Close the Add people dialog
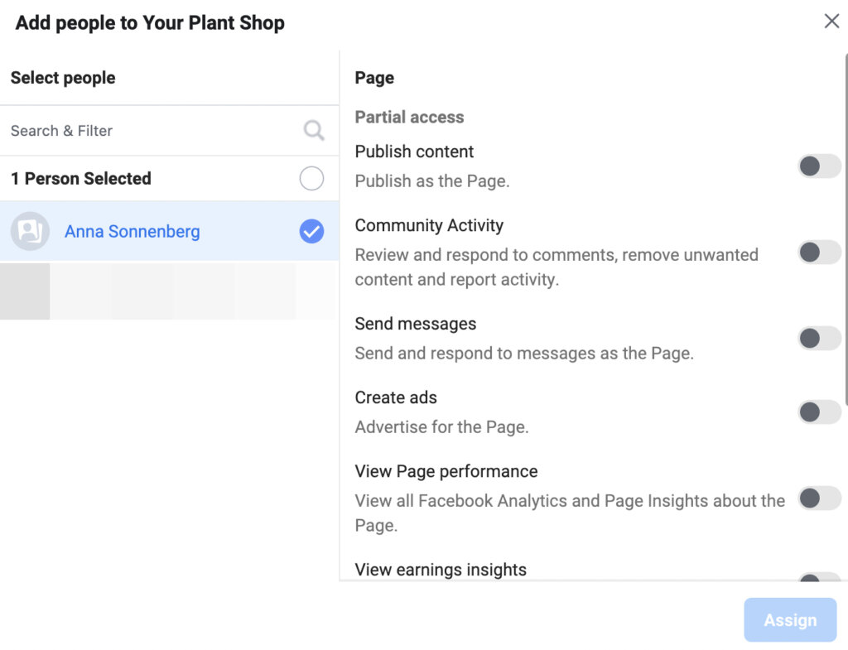The image size is (848, 650). tap(831, 21)
